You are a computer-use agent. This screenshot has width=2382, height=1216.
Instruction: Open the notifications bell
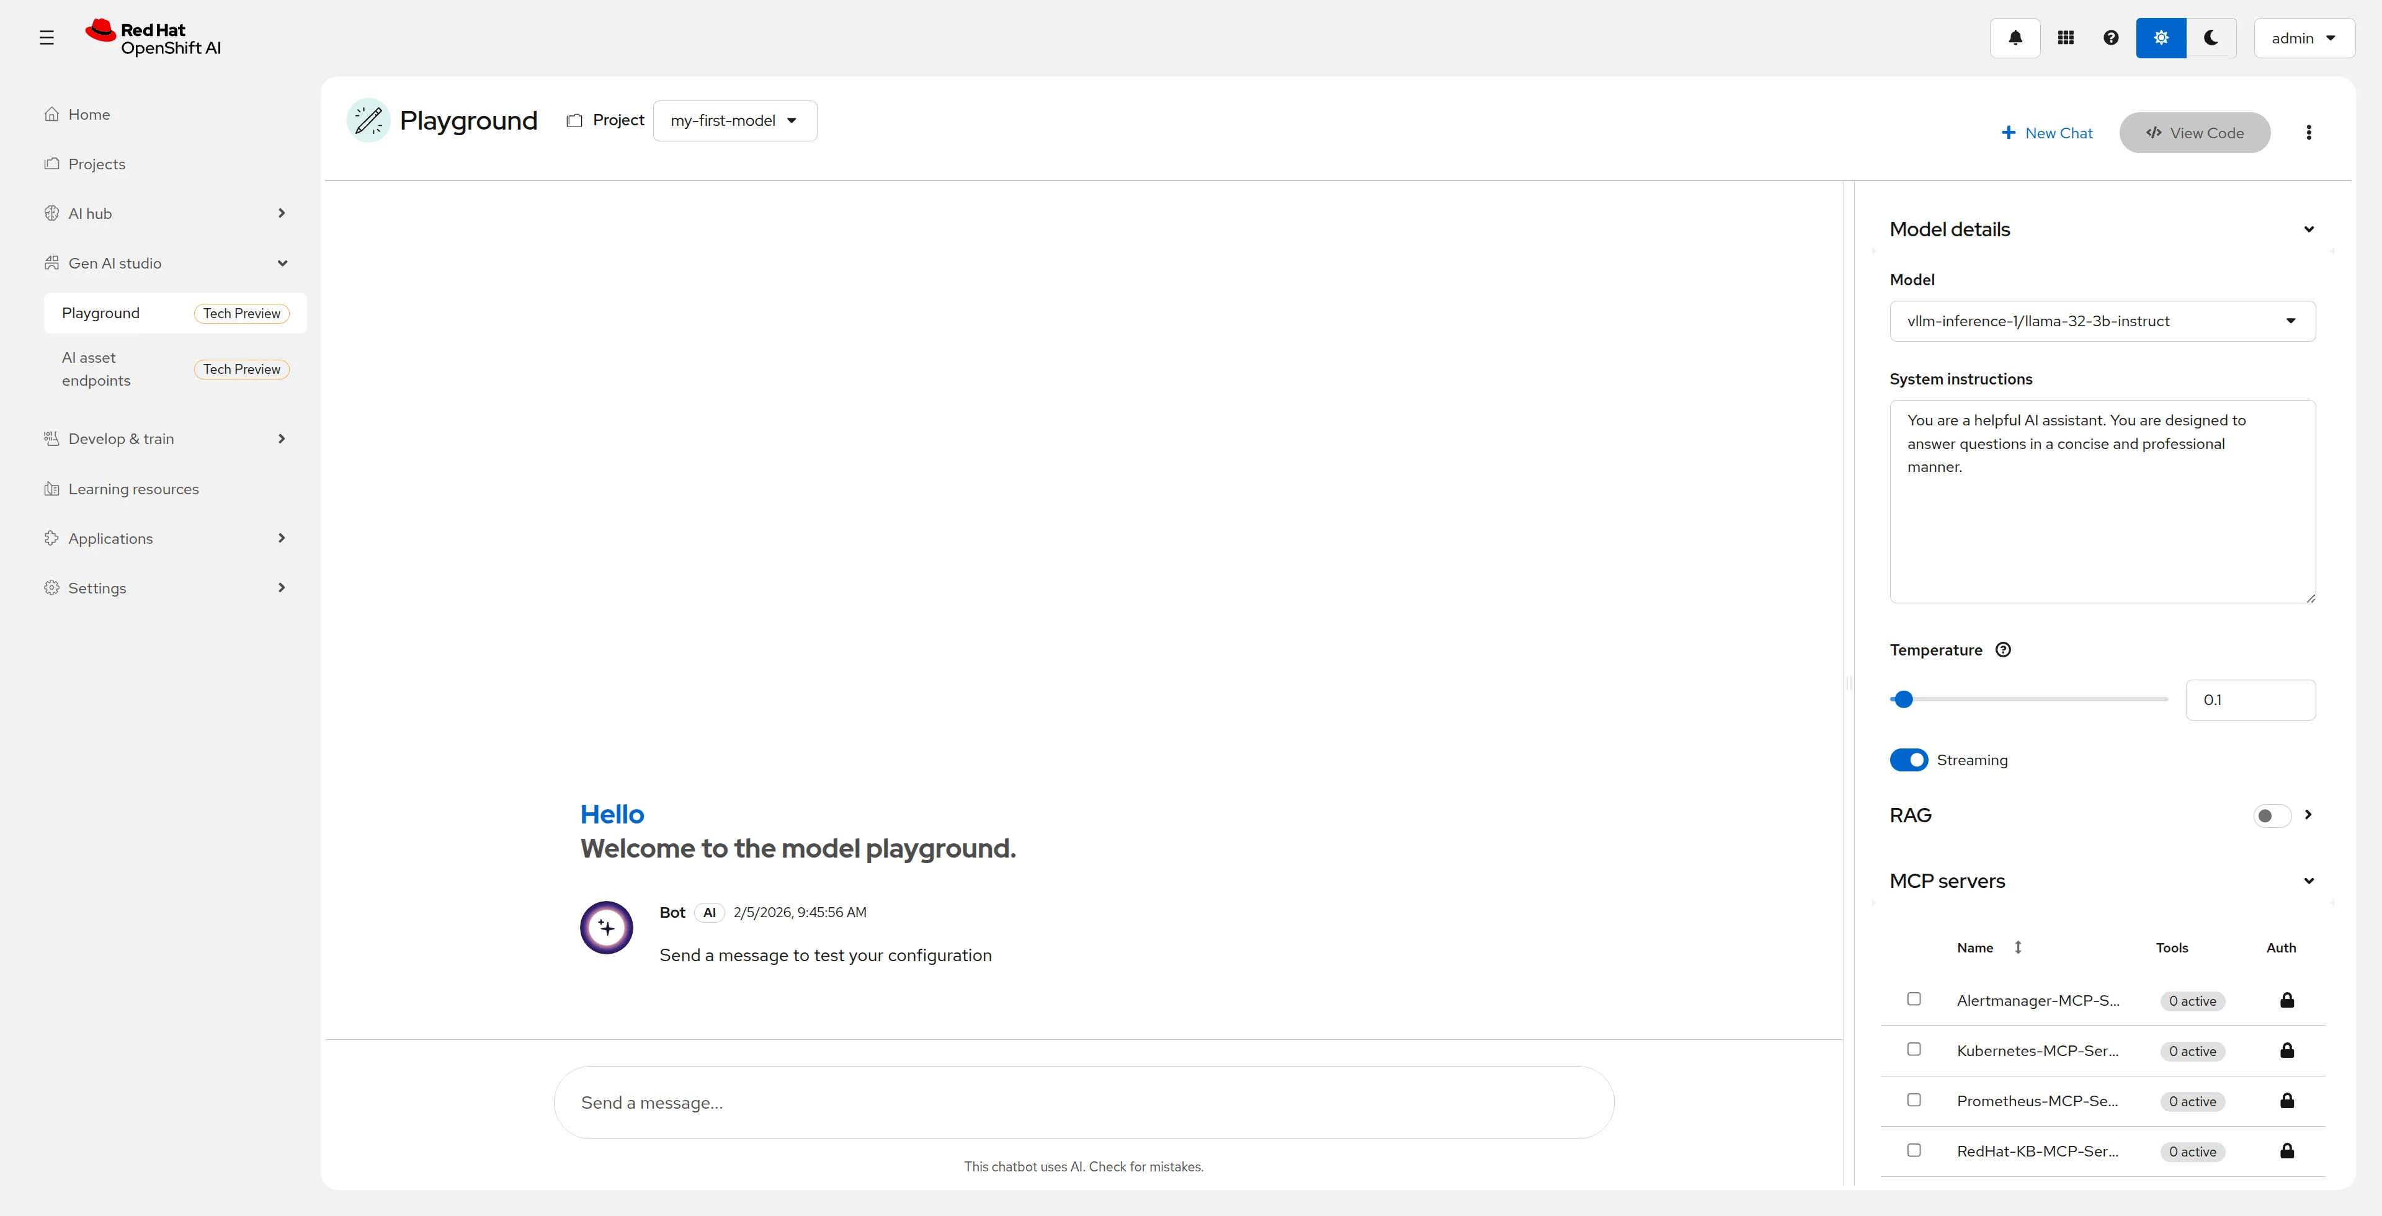click(x=2015, y=38)
